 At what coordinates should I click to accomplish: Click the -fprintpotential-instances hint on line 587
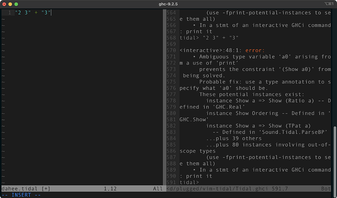click(x=268, y=157)
